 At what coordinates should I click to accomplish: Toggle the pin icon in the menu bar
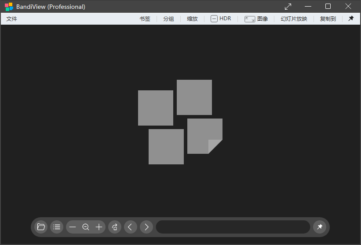[x=351, y=19]
